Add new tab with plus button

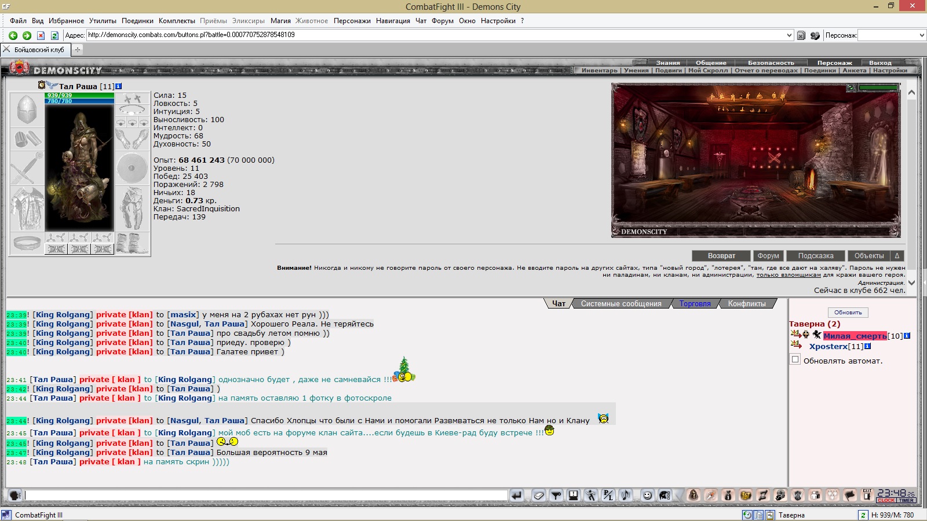[78, 50]
